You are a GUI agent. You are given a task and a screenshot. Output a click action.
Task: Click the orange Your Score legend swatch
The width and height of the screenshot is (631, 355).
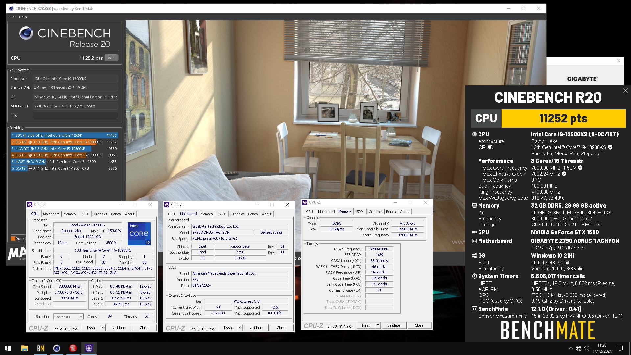tap(13, 239)
